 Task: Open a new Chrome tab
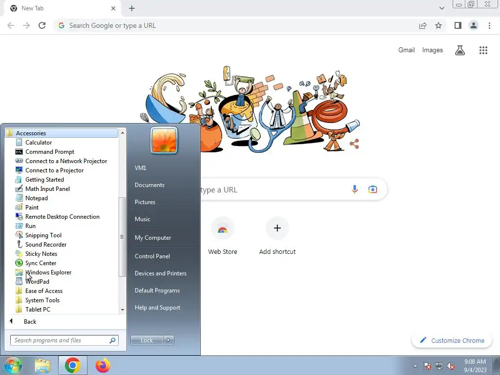coord(132,9)
